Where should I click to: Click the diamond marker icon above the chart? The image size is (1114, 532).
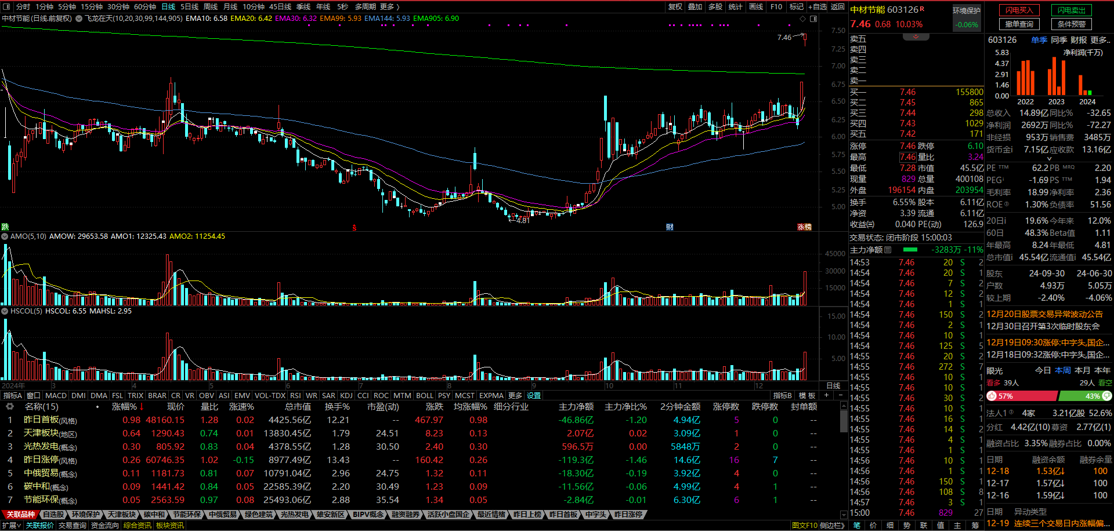[x=803, y=19]
